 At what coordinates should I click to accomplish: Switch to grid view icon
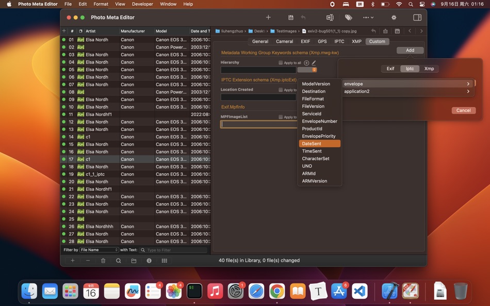point(165,261)
